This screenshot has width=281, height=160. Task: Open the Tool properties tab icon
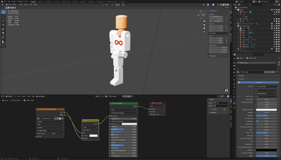coord(234,58)
